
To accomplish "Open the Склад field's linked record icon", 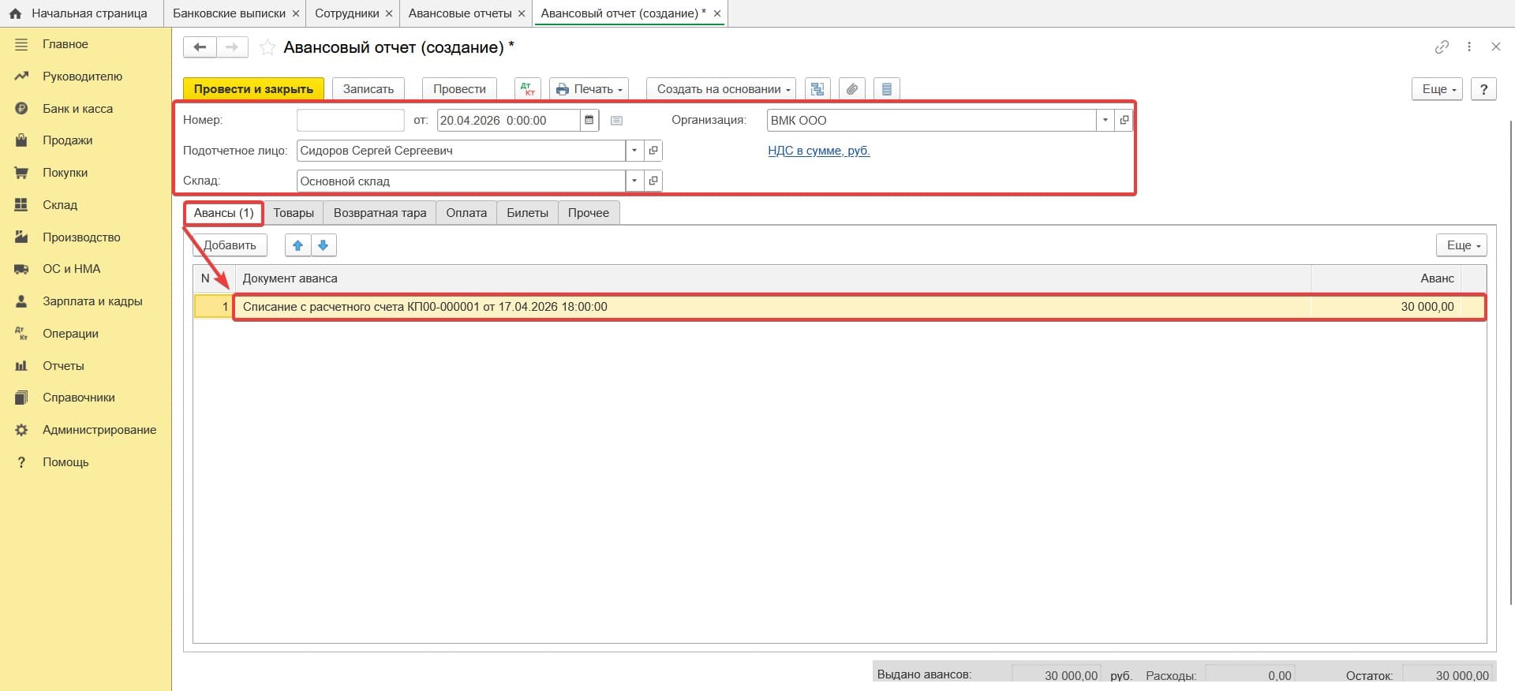I will pos(653,181).
